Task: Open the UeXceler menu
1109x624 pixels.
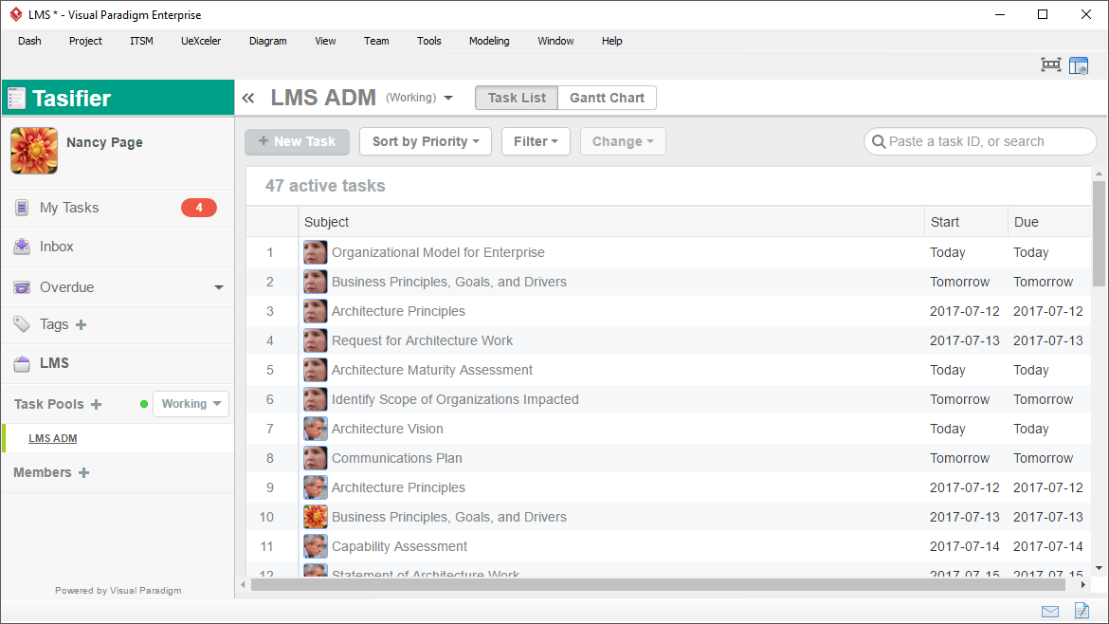Action: (x=201, y=41)
